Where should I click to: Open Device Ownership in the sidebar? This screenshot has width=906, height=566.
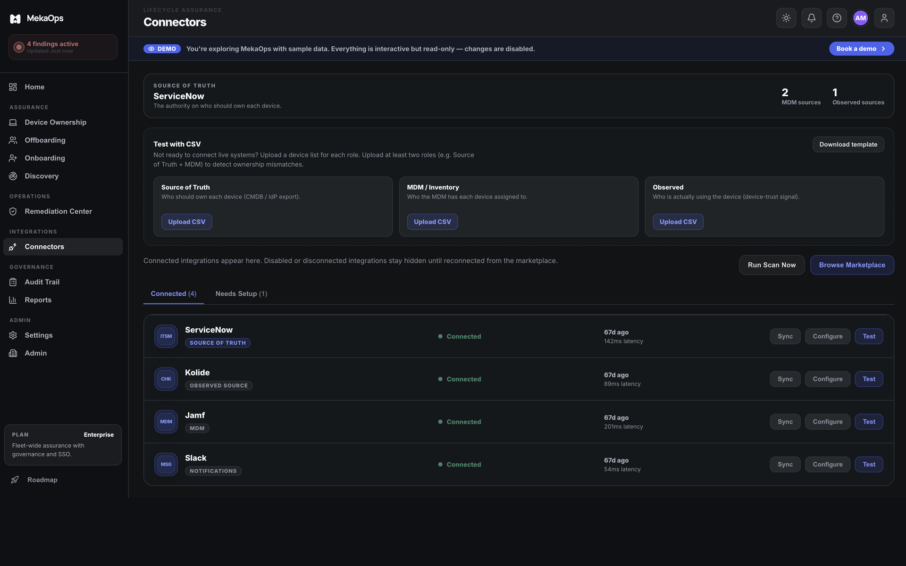63,122
